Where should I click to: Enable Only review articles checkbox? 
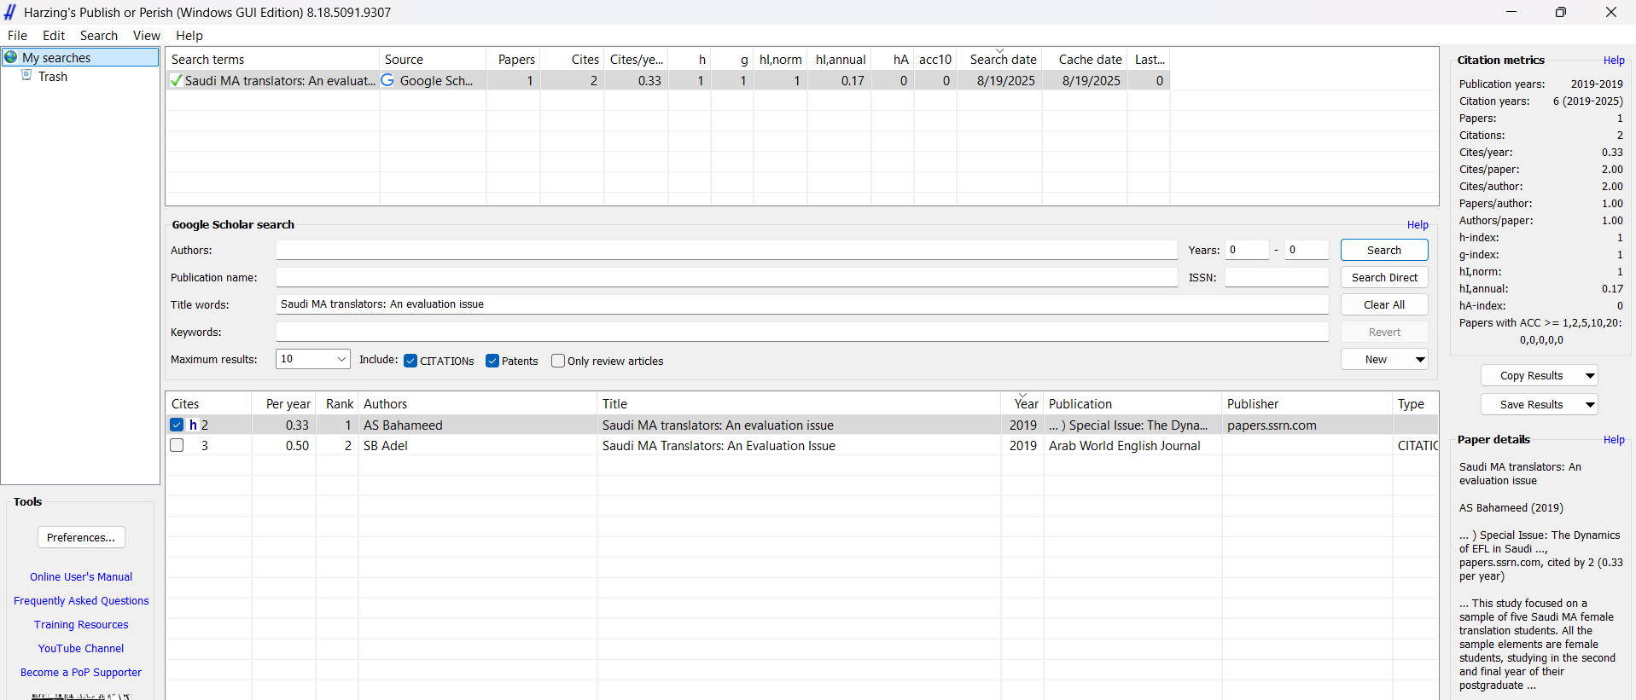(558, 361)
